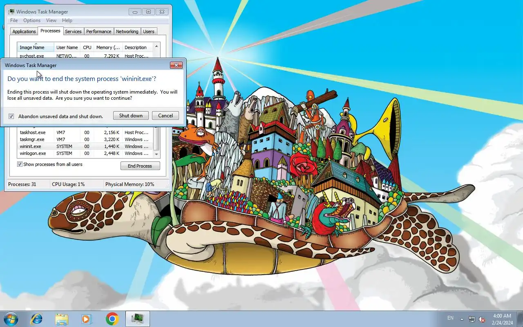Open the View menu
523x327 pixels.
pyautogui.click(x=51, y=20)
